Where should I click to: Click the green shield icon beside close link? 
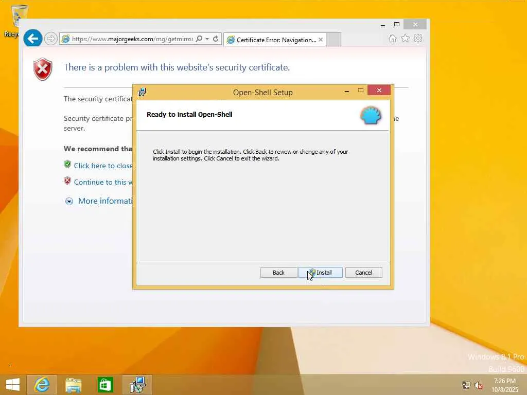(x=67, y=164)
